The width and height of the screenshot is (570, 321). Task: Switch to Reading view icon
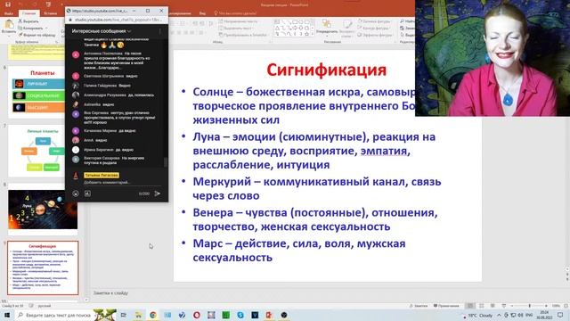[x=493, y=306]
